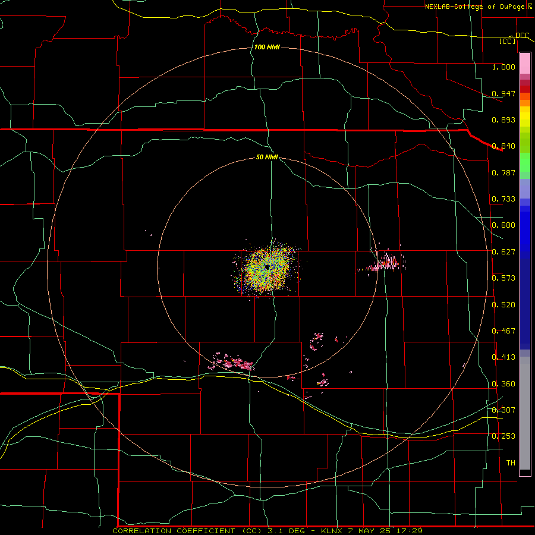Pick the light pink swatch on the color bar

click(x=525, y=64)
